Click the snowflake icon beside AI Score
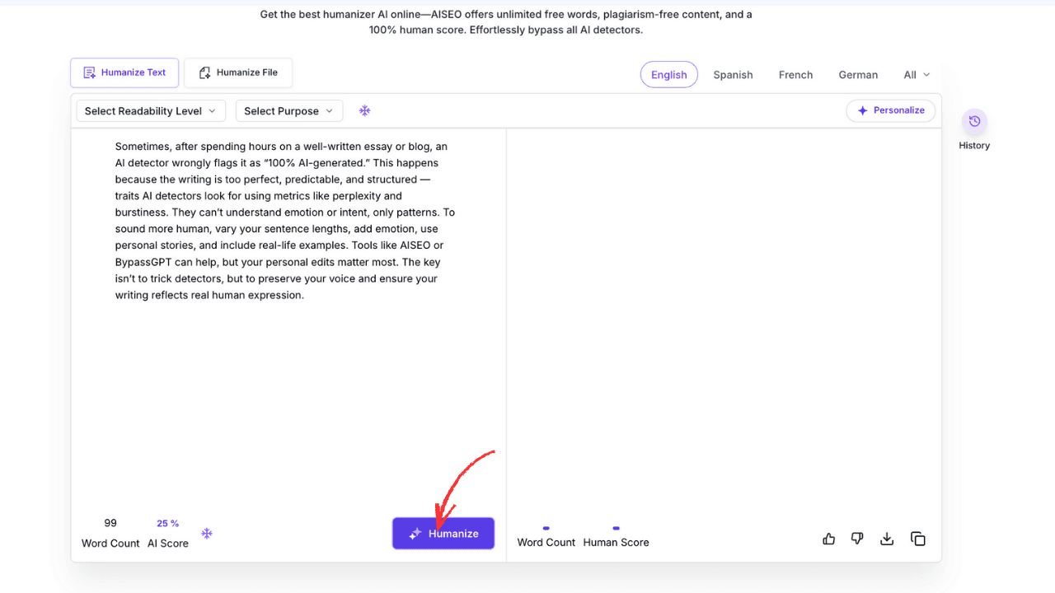Image resolution: width=1055 pixels, height=593 pixels. point(207,534)
